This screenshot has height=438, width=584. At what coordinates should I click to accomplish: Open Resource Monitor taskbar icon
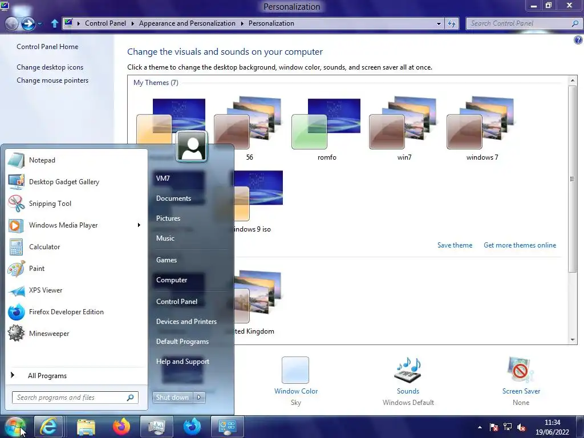point(156,427)
